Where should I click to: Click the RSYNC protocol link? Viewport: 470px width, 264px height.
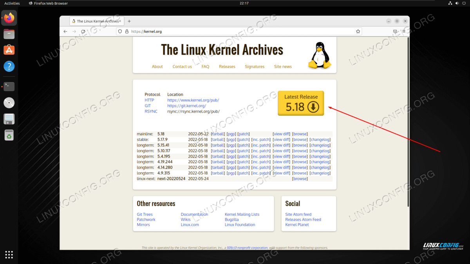point(151,111)
